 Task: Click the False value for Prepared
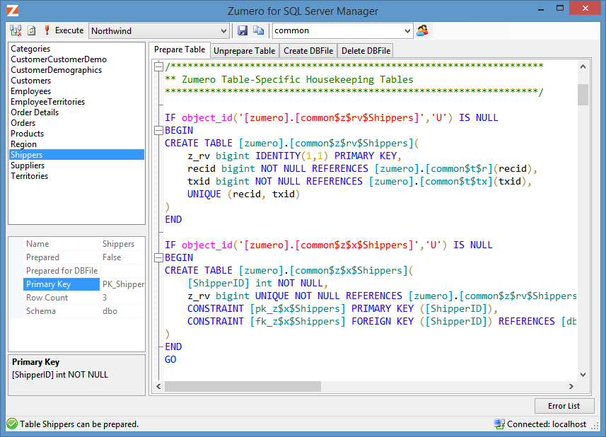[112, 257]
